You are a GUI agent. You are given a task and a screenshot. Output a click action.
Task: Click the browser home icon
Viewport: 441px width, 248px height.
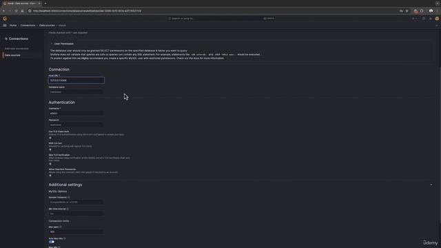coord(22,11)
